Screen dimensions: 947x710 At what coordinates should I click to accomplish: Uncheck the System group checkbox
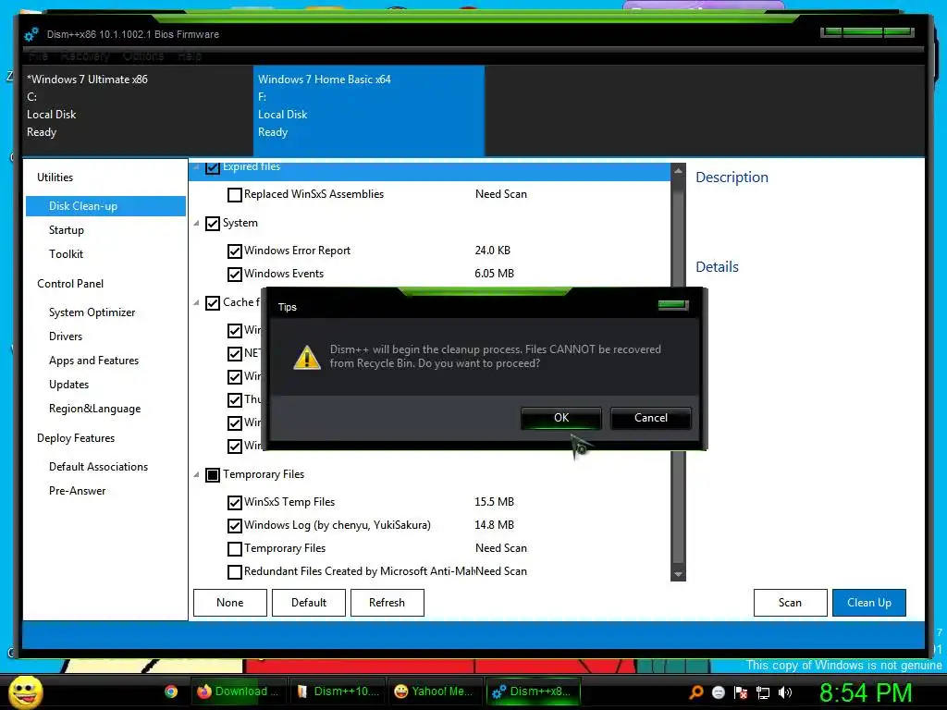212,224
